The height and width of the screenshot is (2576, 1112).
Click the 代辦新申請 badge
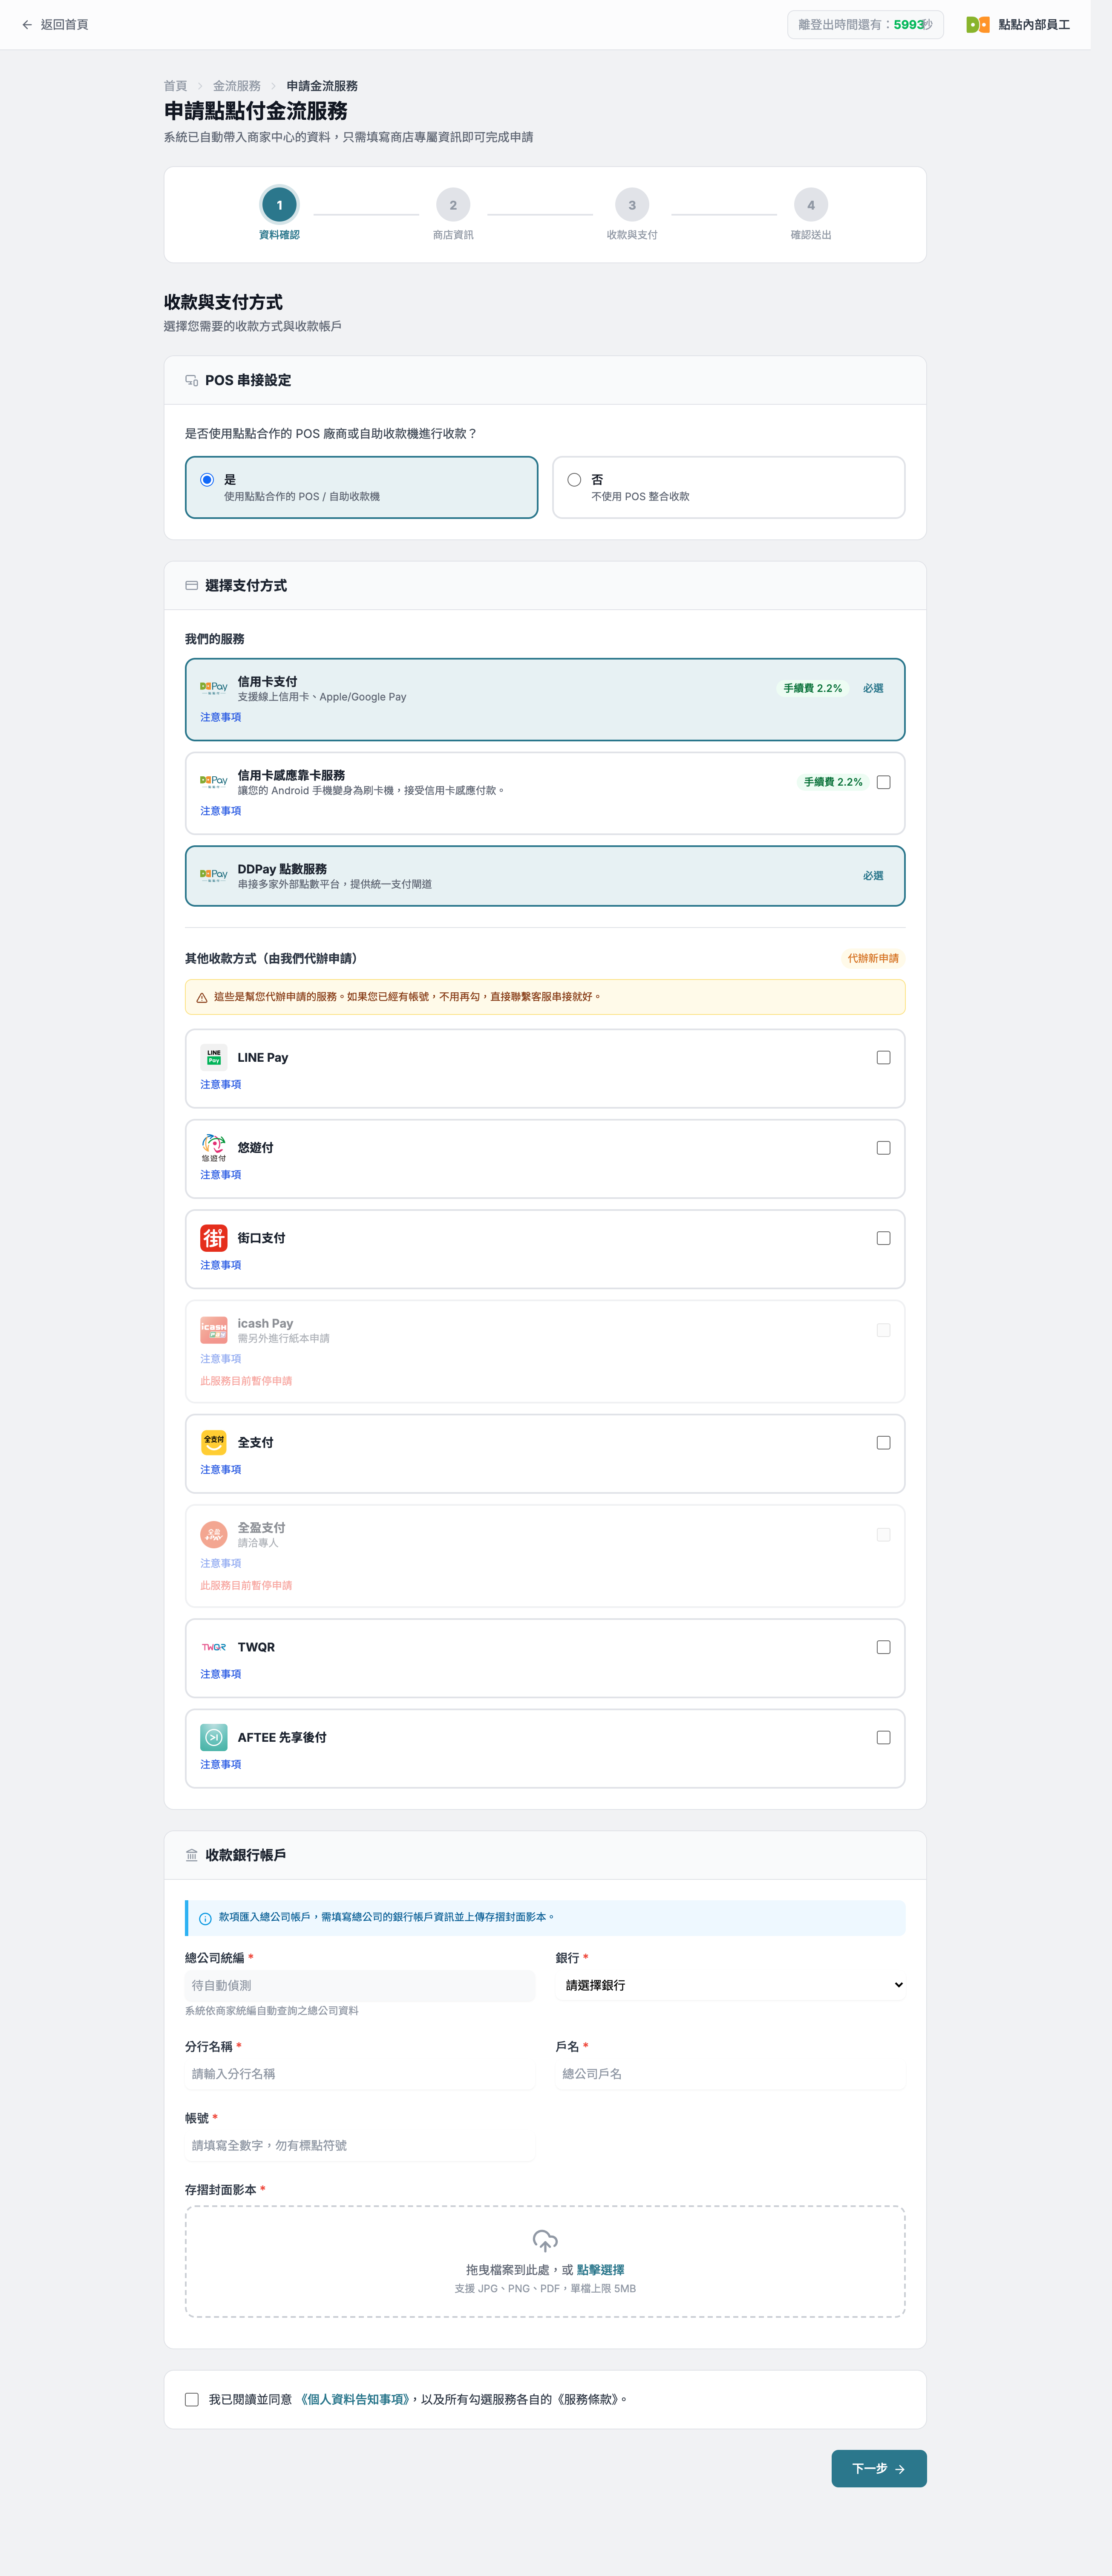(873, 958)
